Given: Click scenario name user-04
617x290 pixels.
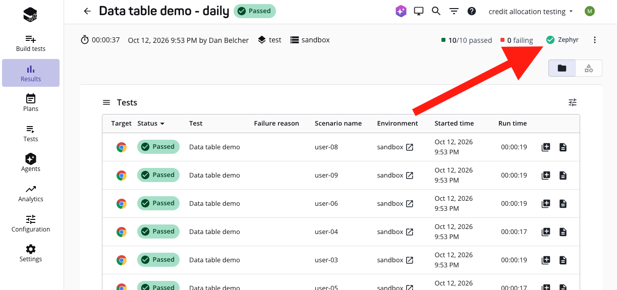Looking at the screenshot, I should point(326,232).
